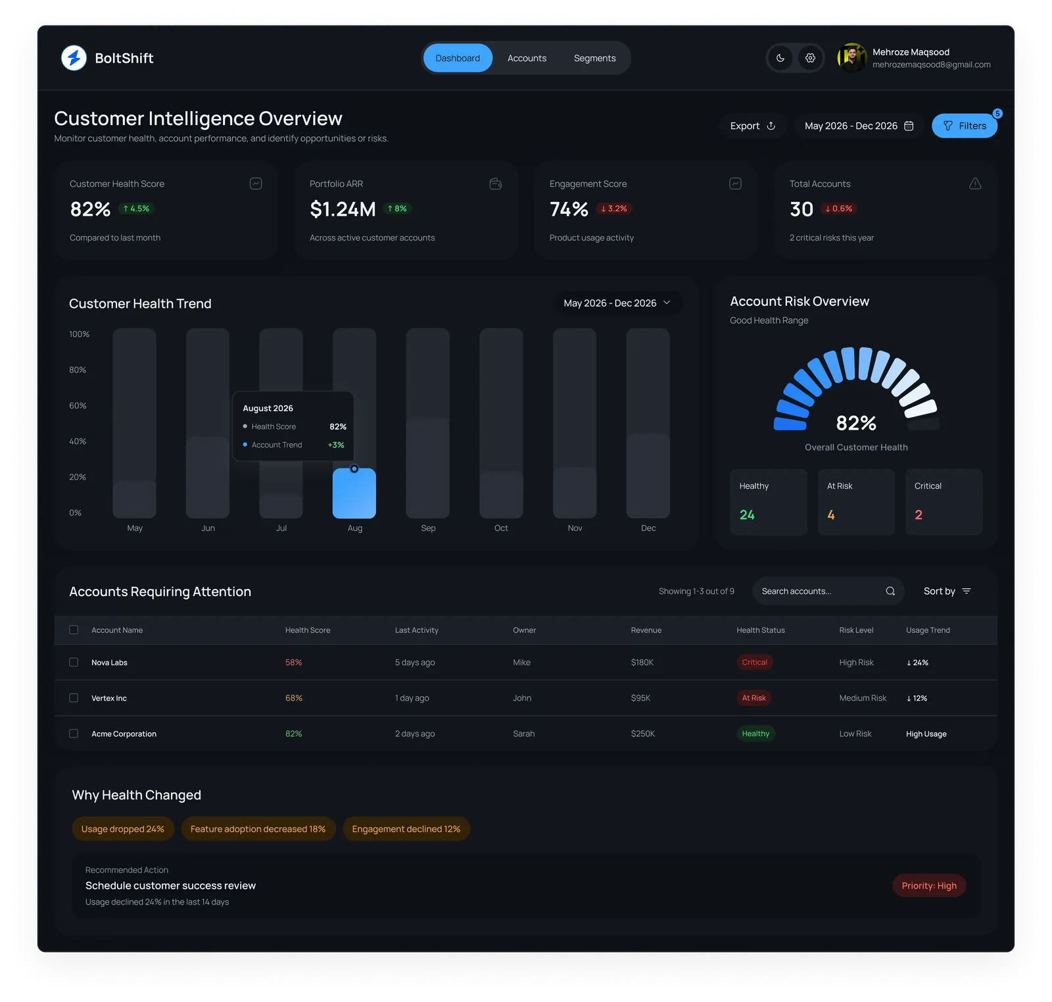Check the Acme Corporation row checkbox
Viewport: 1052px width, 1002px height.
[x=74, y=733]
